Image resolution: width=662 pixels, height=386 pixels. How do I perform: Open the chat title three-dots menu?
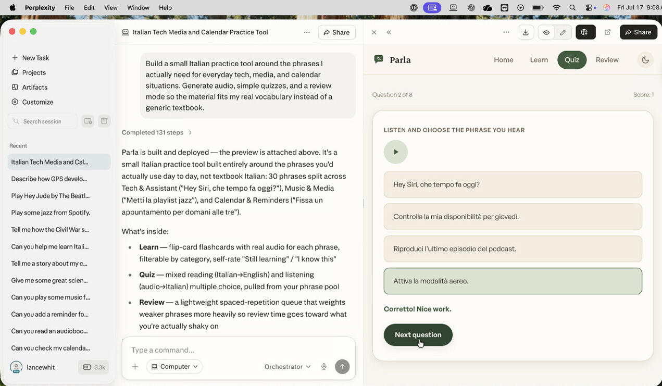(x=307, y=32)
